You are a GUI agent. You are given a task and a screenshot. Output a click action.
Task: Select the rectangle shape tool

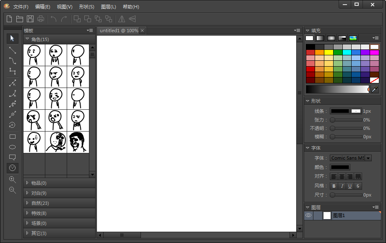tap(13, 137)
